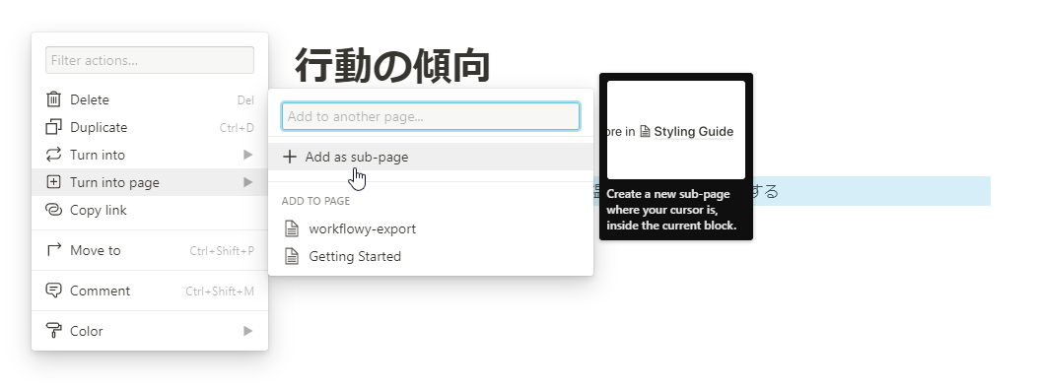Click the Turn into page plus-box icon

pos(53,182)
